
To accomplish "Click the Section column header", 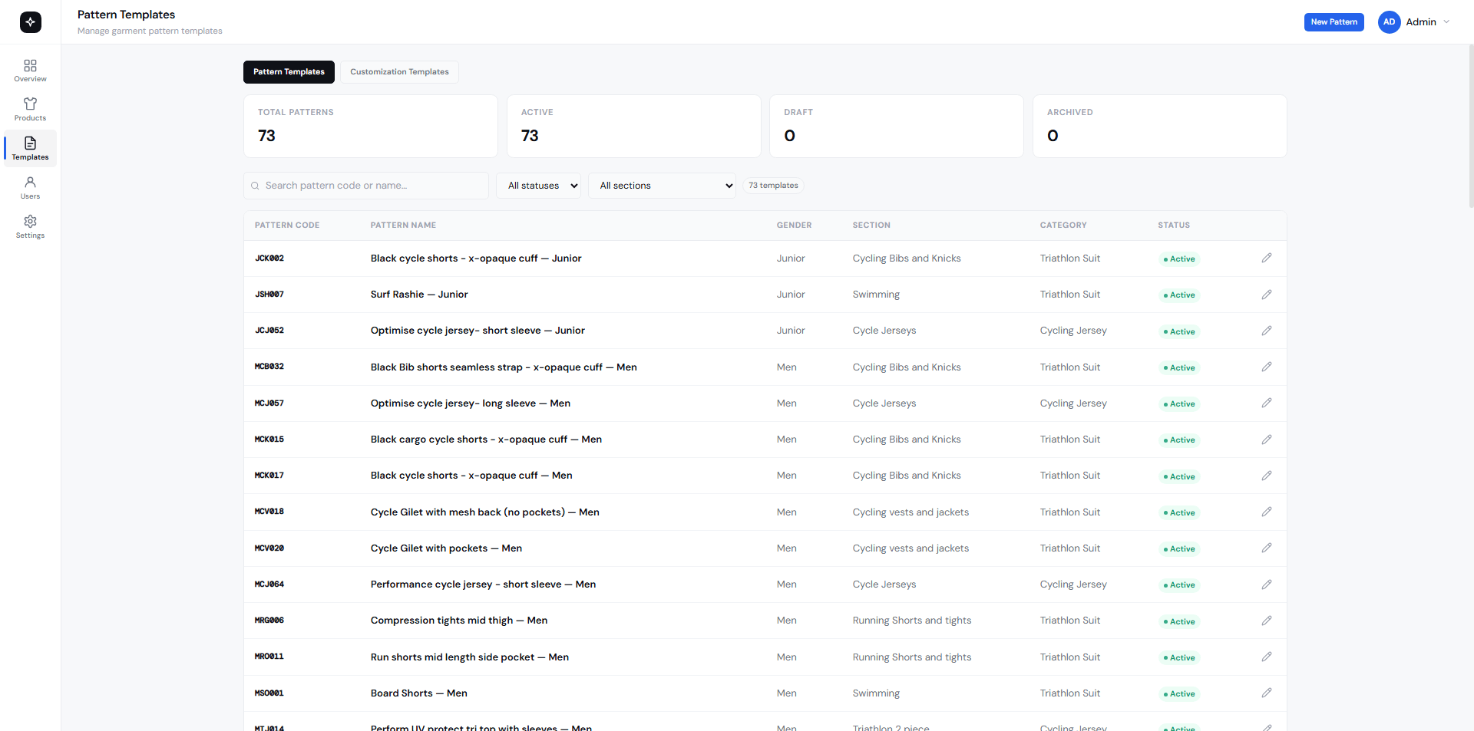I will 871,226.
